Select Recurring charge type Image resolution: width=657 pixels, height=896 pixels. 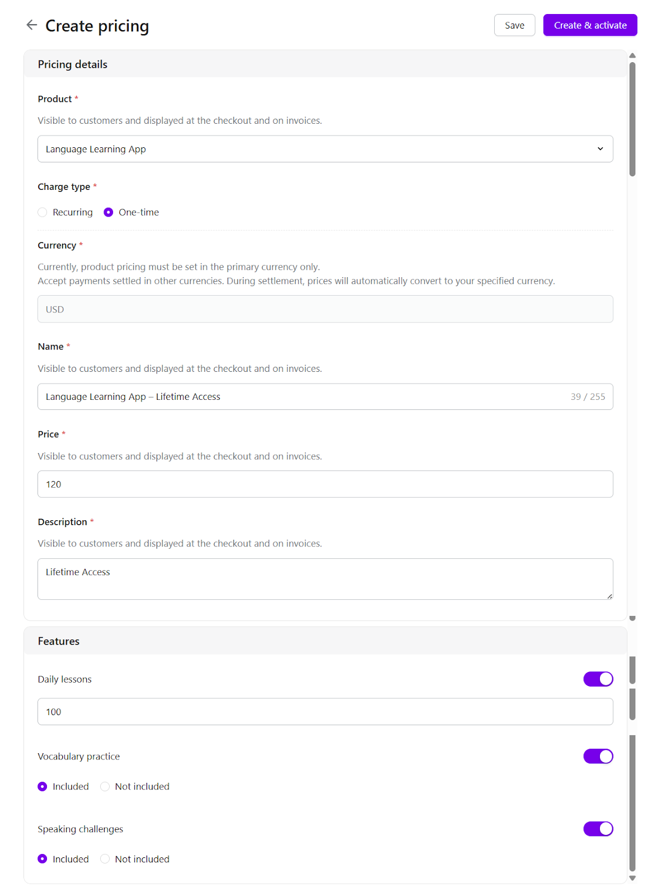tap(43, 212)
